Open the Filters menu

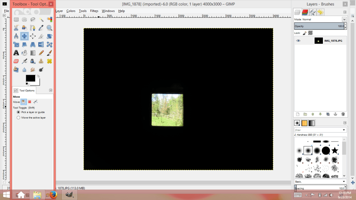tap(94, 11)
